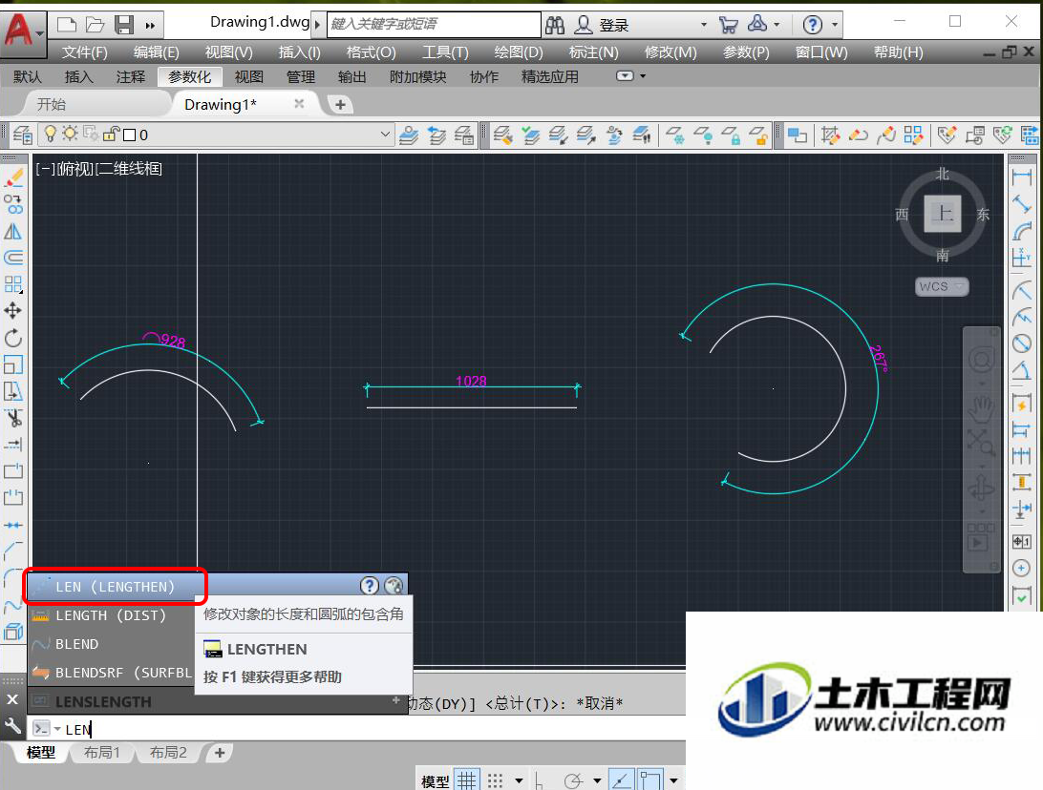The image size is (1043, 790).
Task: Click the Layer Off lightbulb icon
Action: click(x=705, y=135)
